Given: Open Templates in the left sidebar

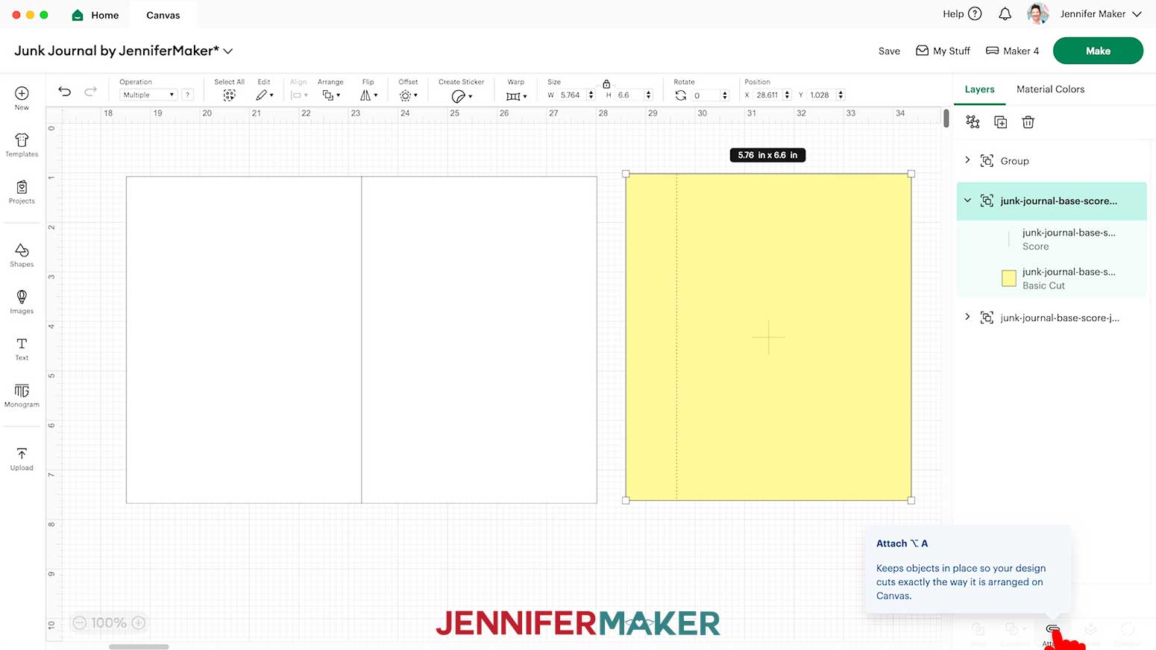Looking at the screenshot, I should (22, 145).
